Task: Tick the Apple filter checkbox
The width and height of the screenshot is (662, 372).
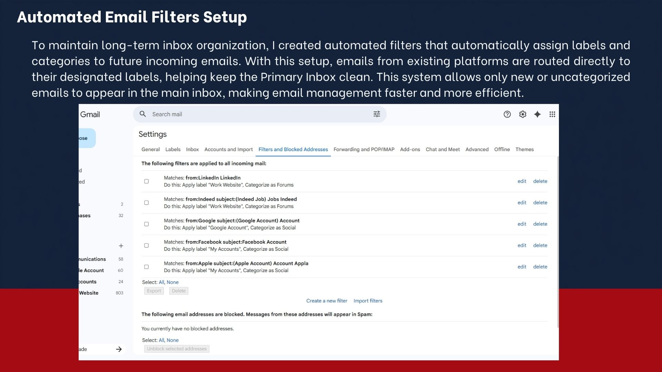Action: point(147,267)
